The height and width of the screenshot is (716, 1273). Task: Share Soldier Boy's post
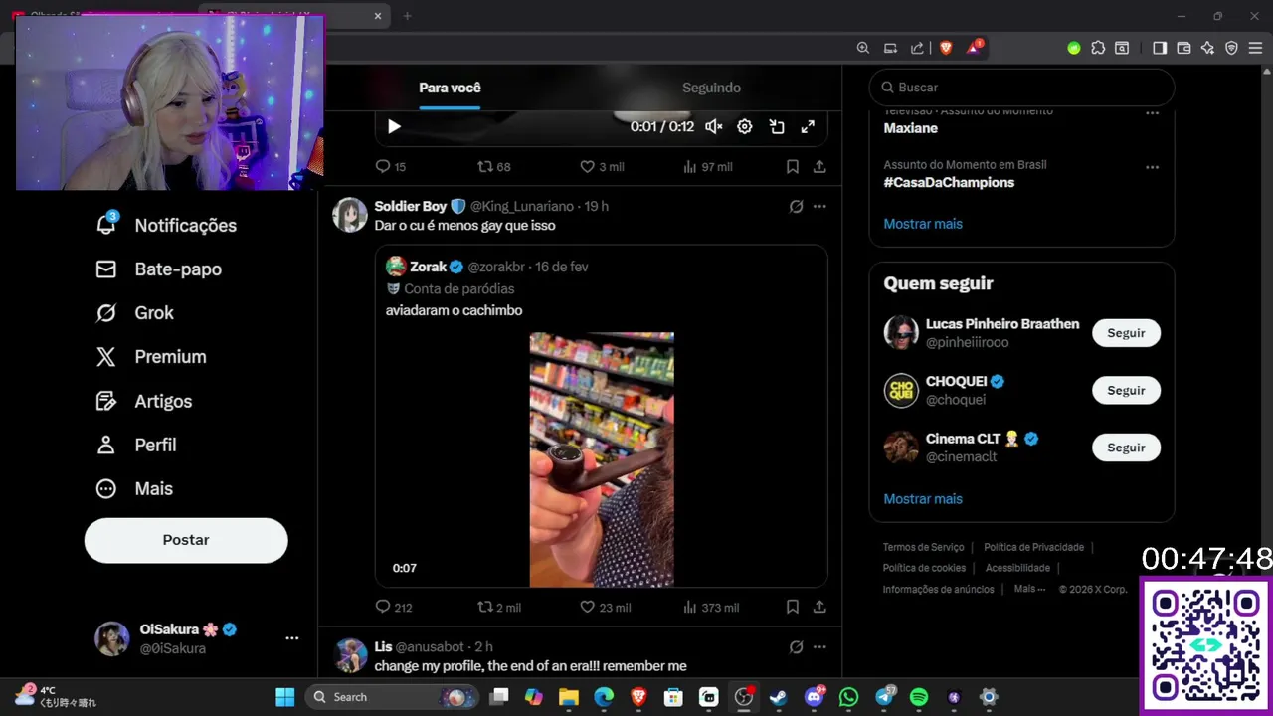click(x=819, y=607)
